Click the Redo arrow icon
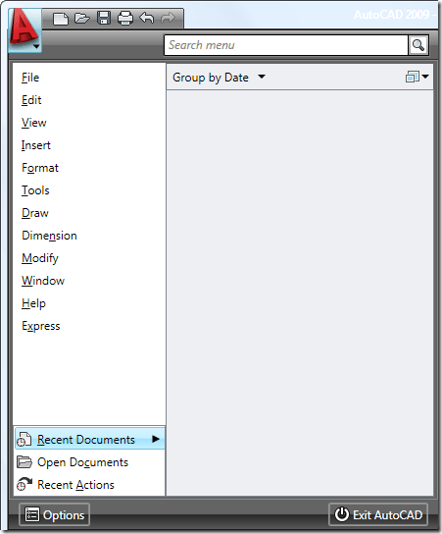This screenshot has height=534, width=442. click(168, 18)
